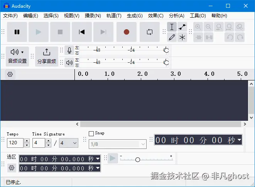The height and width of the screenshot is (187, 255).
Task: Click the Zoom Out magnifier
Action: pyautogui.click(x=208, y=27)
